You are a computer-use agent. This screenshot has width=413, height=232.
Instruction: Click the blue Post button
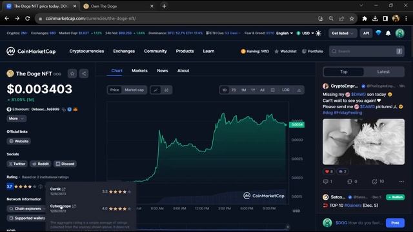(x=395, y=223)
